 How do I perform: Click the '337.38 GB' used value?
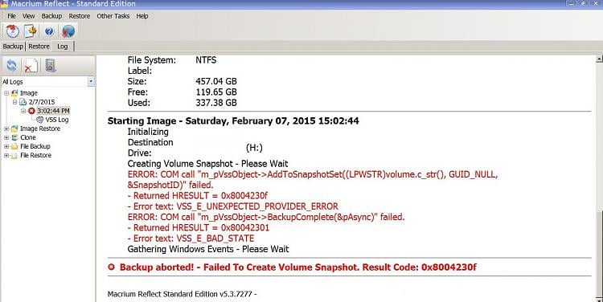(216, 103)
